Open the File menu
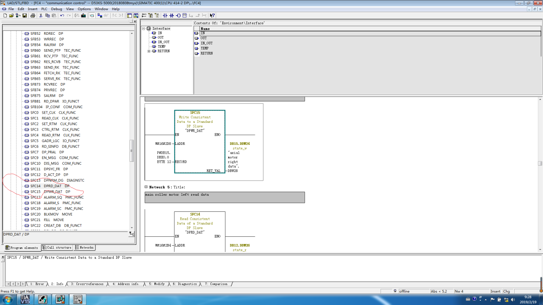 click(11, 9)
